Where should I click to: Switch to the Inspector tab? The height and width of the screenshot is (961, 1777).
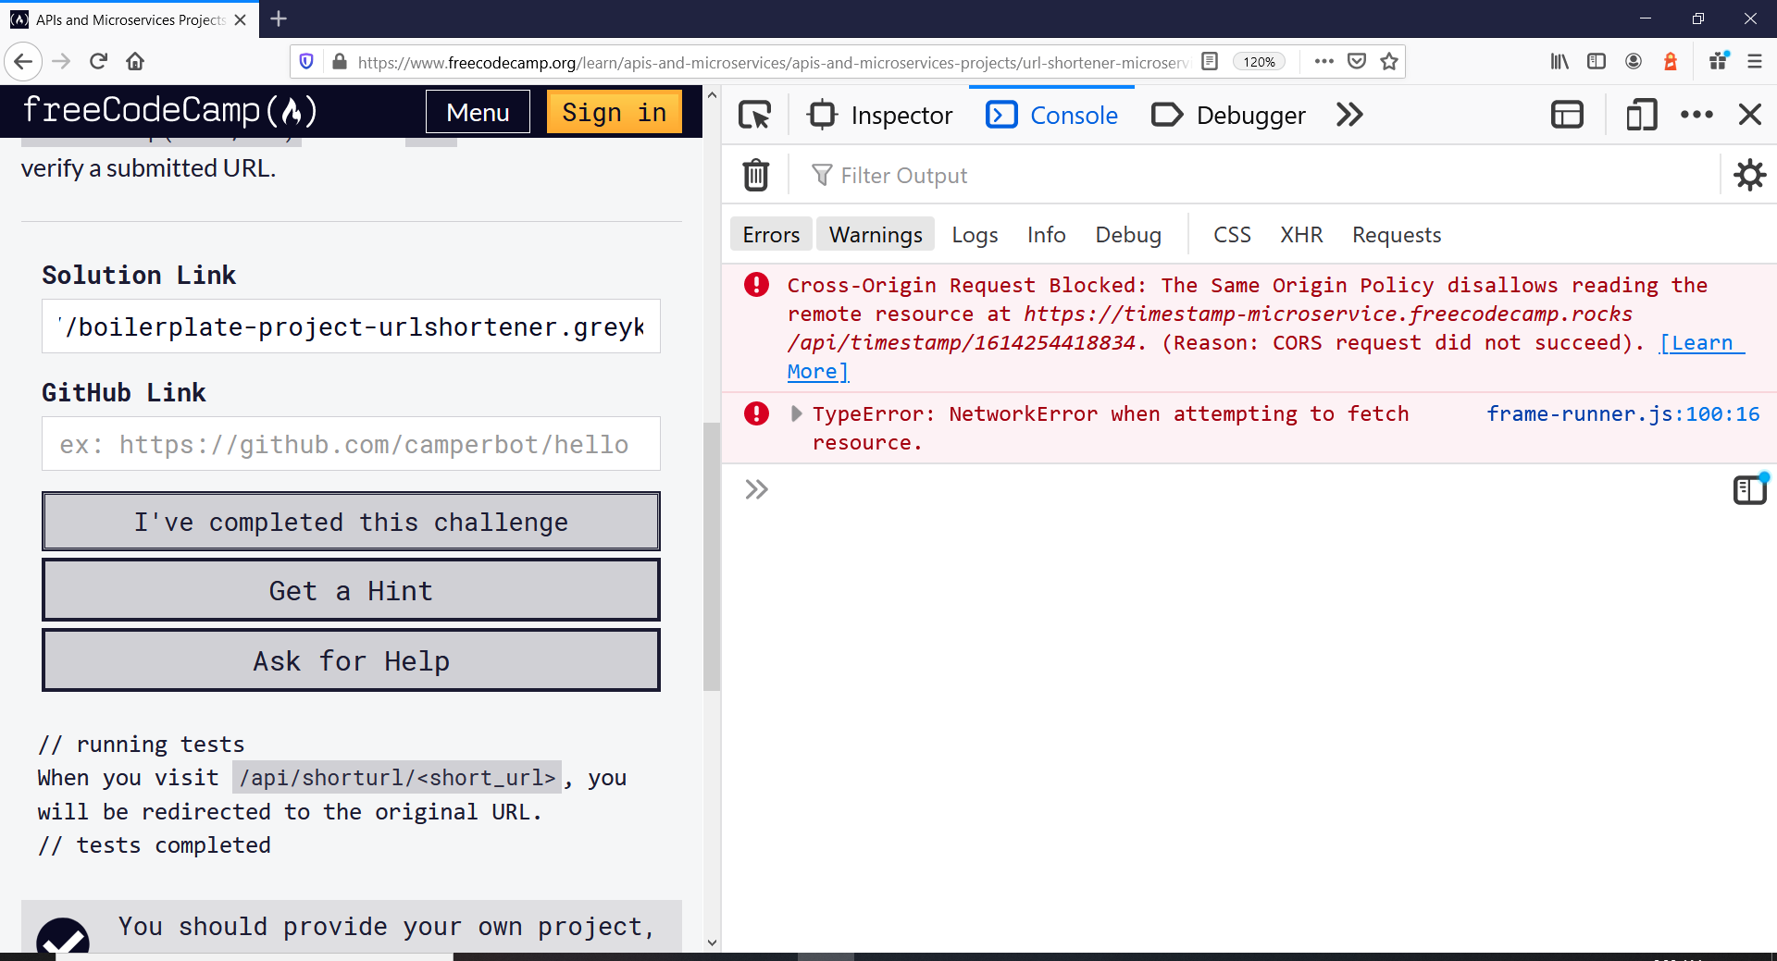[880, 115]
